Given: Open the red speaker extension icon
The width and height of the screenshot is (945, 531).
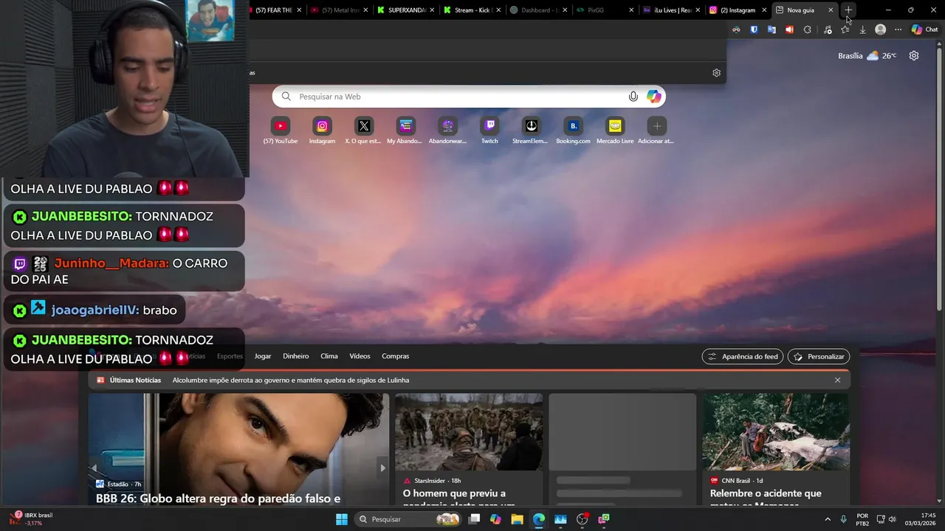Looking at the screenshot, I should pyautogui.click(x=789, y=29).
